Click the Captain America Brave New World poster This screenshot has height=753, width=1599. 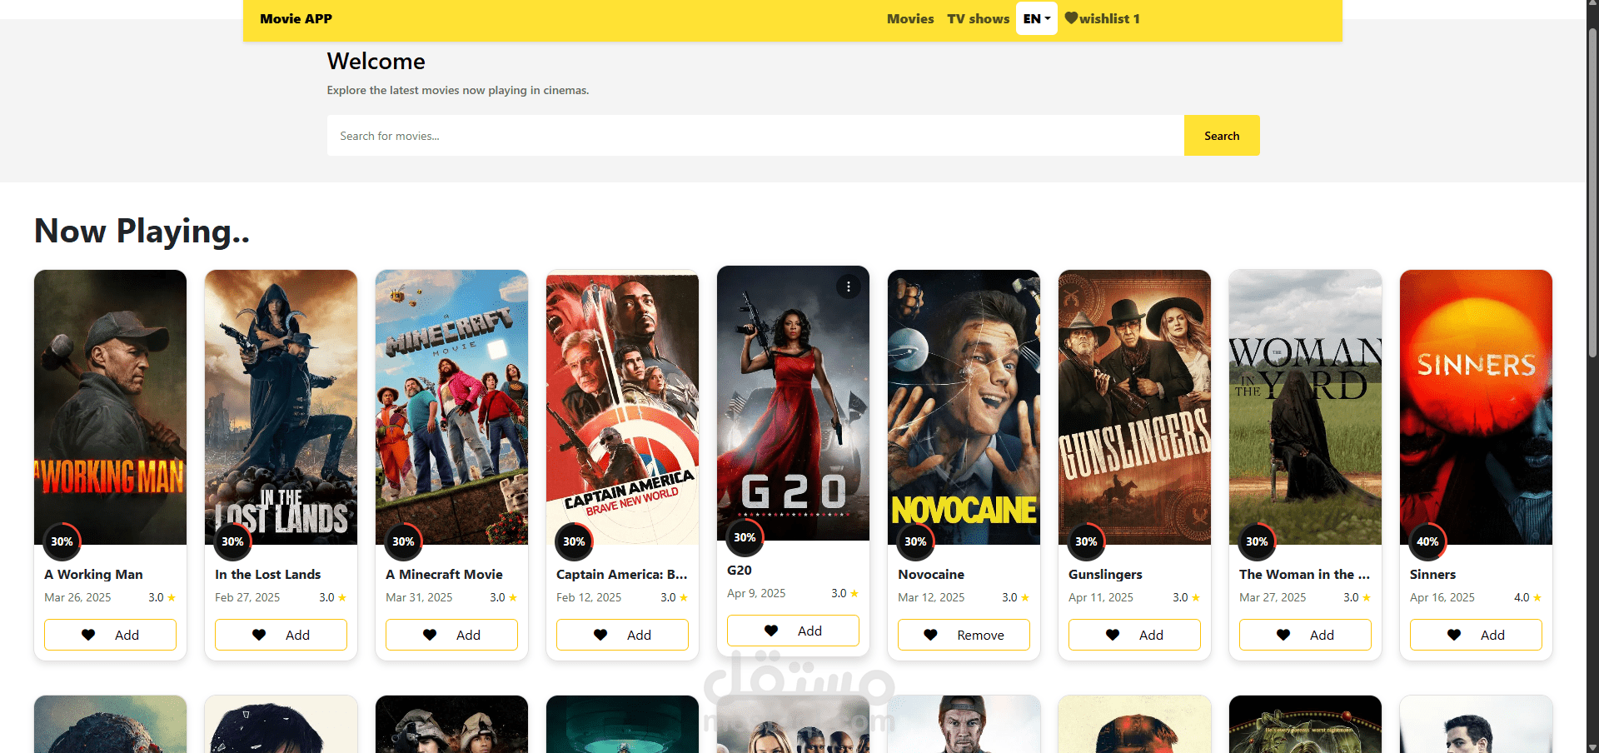click(x=622, y=407)
